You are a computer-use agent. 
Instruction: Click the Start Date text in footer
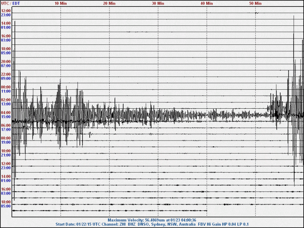tap(76, 224)
